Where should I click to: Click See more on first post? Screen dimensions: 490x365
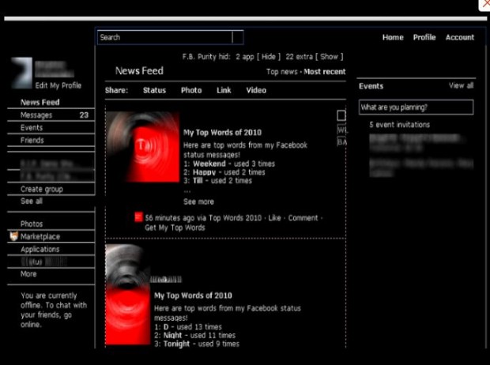(x=198, y=202)
